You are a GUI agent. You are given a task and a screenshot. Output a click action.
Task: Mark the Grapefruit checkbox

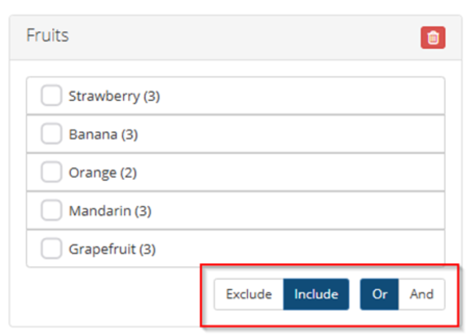point(51,249)
